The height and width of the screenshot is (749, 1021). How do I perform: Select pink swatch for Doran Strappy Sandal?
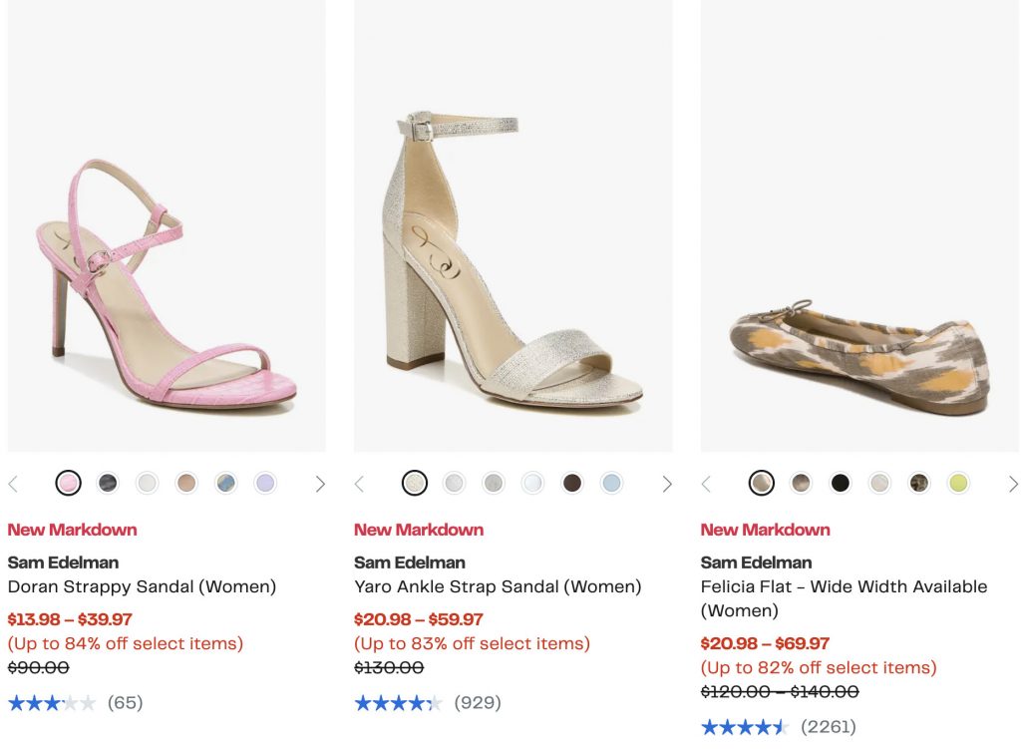coord(69,484)
